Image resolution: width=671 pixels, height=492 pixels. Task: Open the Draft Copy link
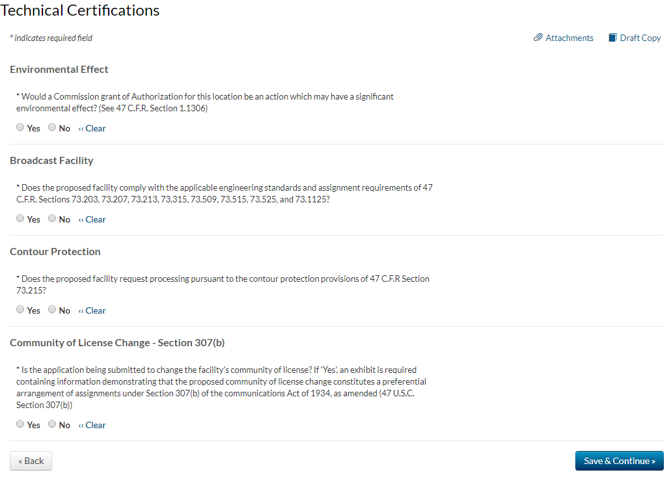[x=640, y=38]
